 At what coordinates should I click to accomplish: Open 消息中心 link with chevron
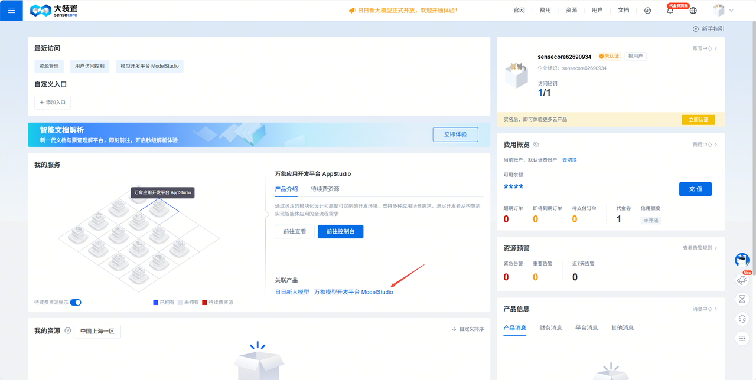pyautogui.click(x=705, y=309)
